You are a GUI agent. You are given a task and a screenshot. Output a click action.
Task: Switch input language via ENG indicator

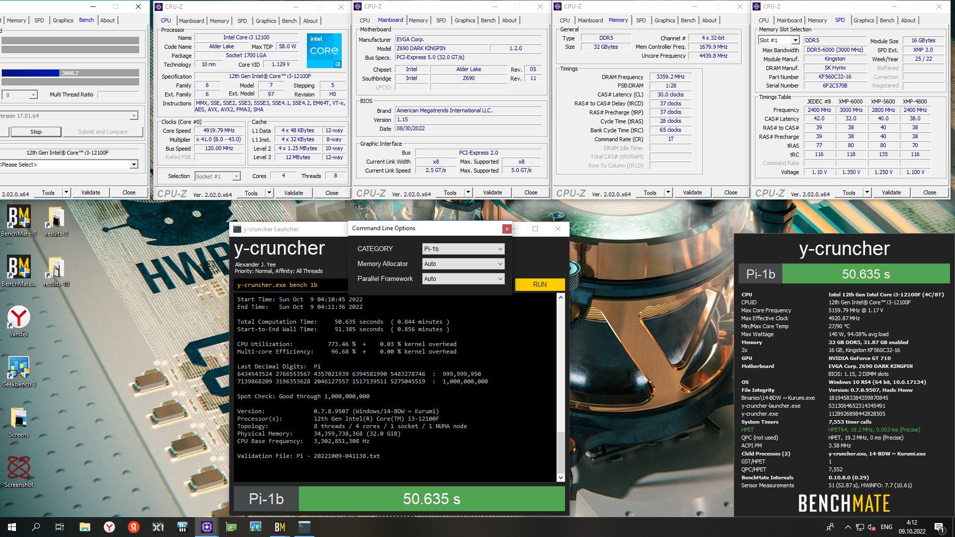(886, 527)
